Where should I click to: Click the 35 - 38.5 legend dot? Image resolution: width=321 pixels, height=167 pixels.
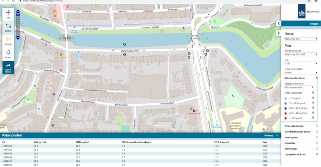click(x=286, y=103)
